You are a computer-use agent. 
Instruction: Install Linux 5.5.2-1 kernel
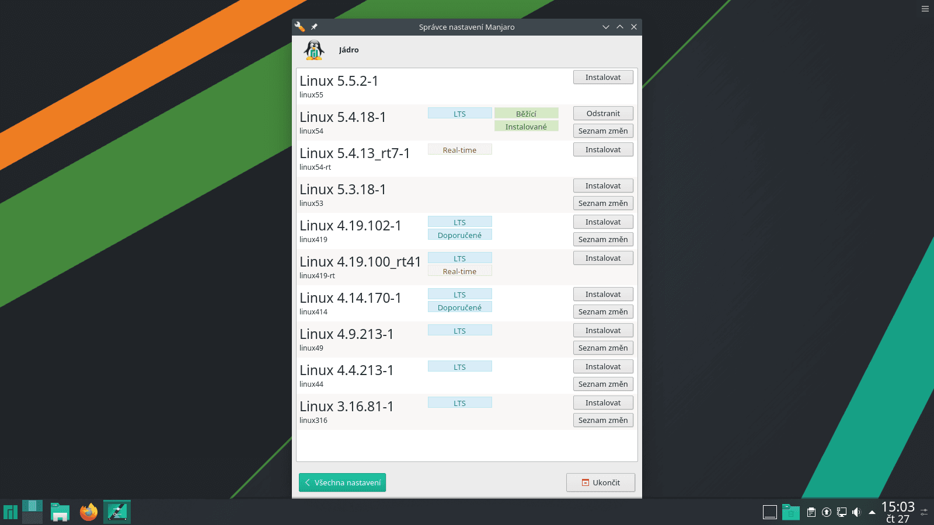[x=603, y=78]
